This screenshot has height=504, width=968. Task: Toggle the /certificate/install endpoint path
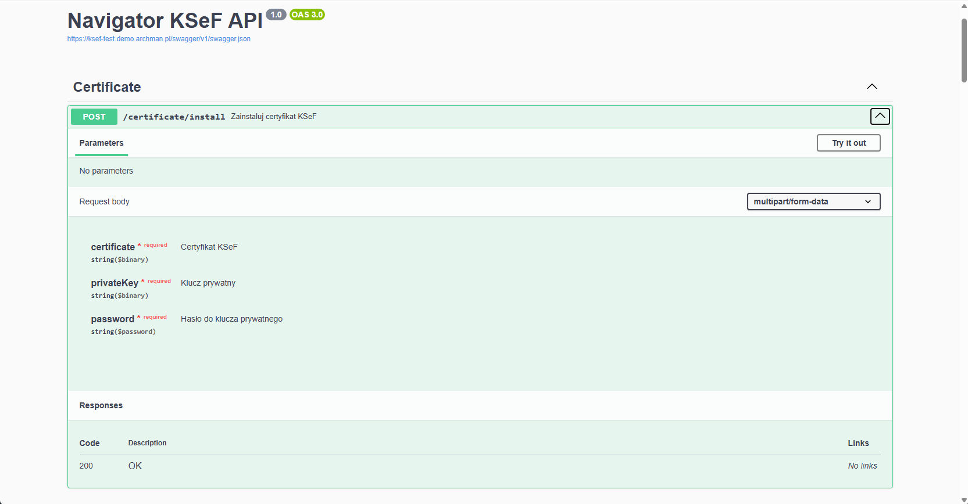coord(174,117)
